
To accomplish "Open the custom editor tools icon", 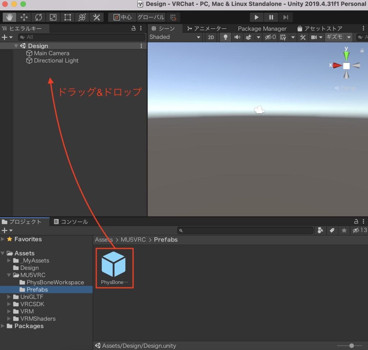I will pyautogui.click(x=96, y=17).
